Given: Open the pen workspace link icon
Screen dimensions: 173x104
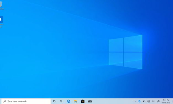Looking at the screenshot, I should (x=158, y=101).
